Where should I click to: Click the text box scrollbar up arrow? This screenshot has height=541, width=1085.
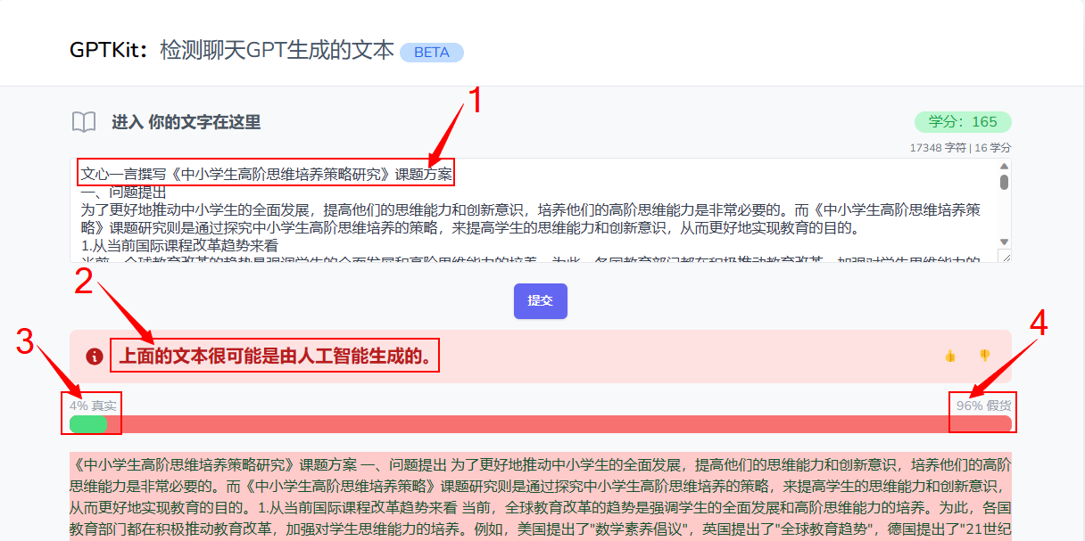(1004, 167)
